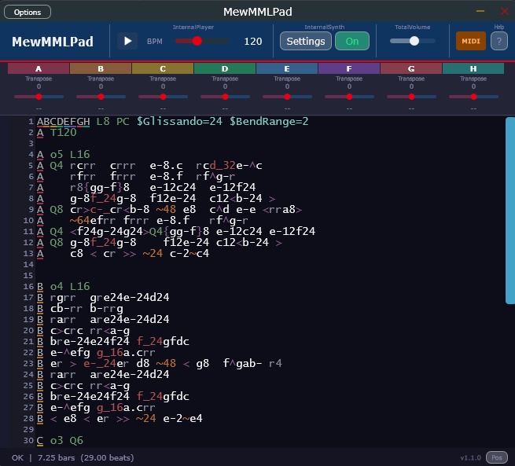Adjust the TotalVolume slider knob
Viewport: 515px width, 466px height.
tap(414, 41)
